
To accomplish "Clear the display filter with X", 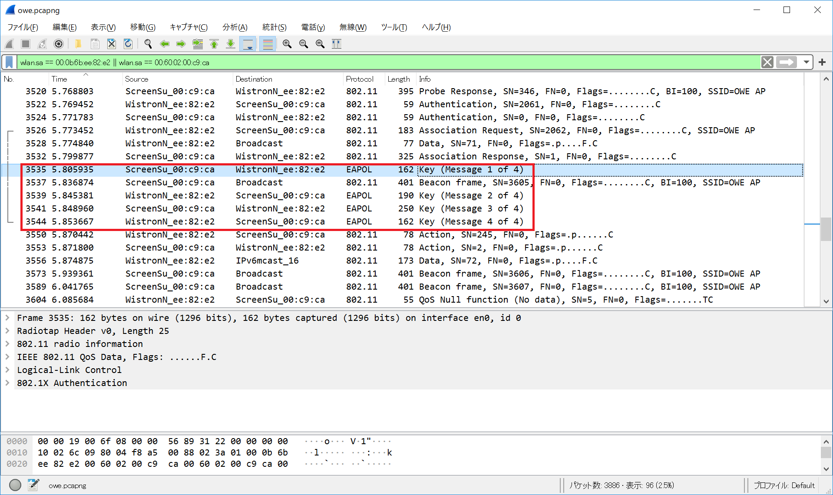I will pos(767,62).
